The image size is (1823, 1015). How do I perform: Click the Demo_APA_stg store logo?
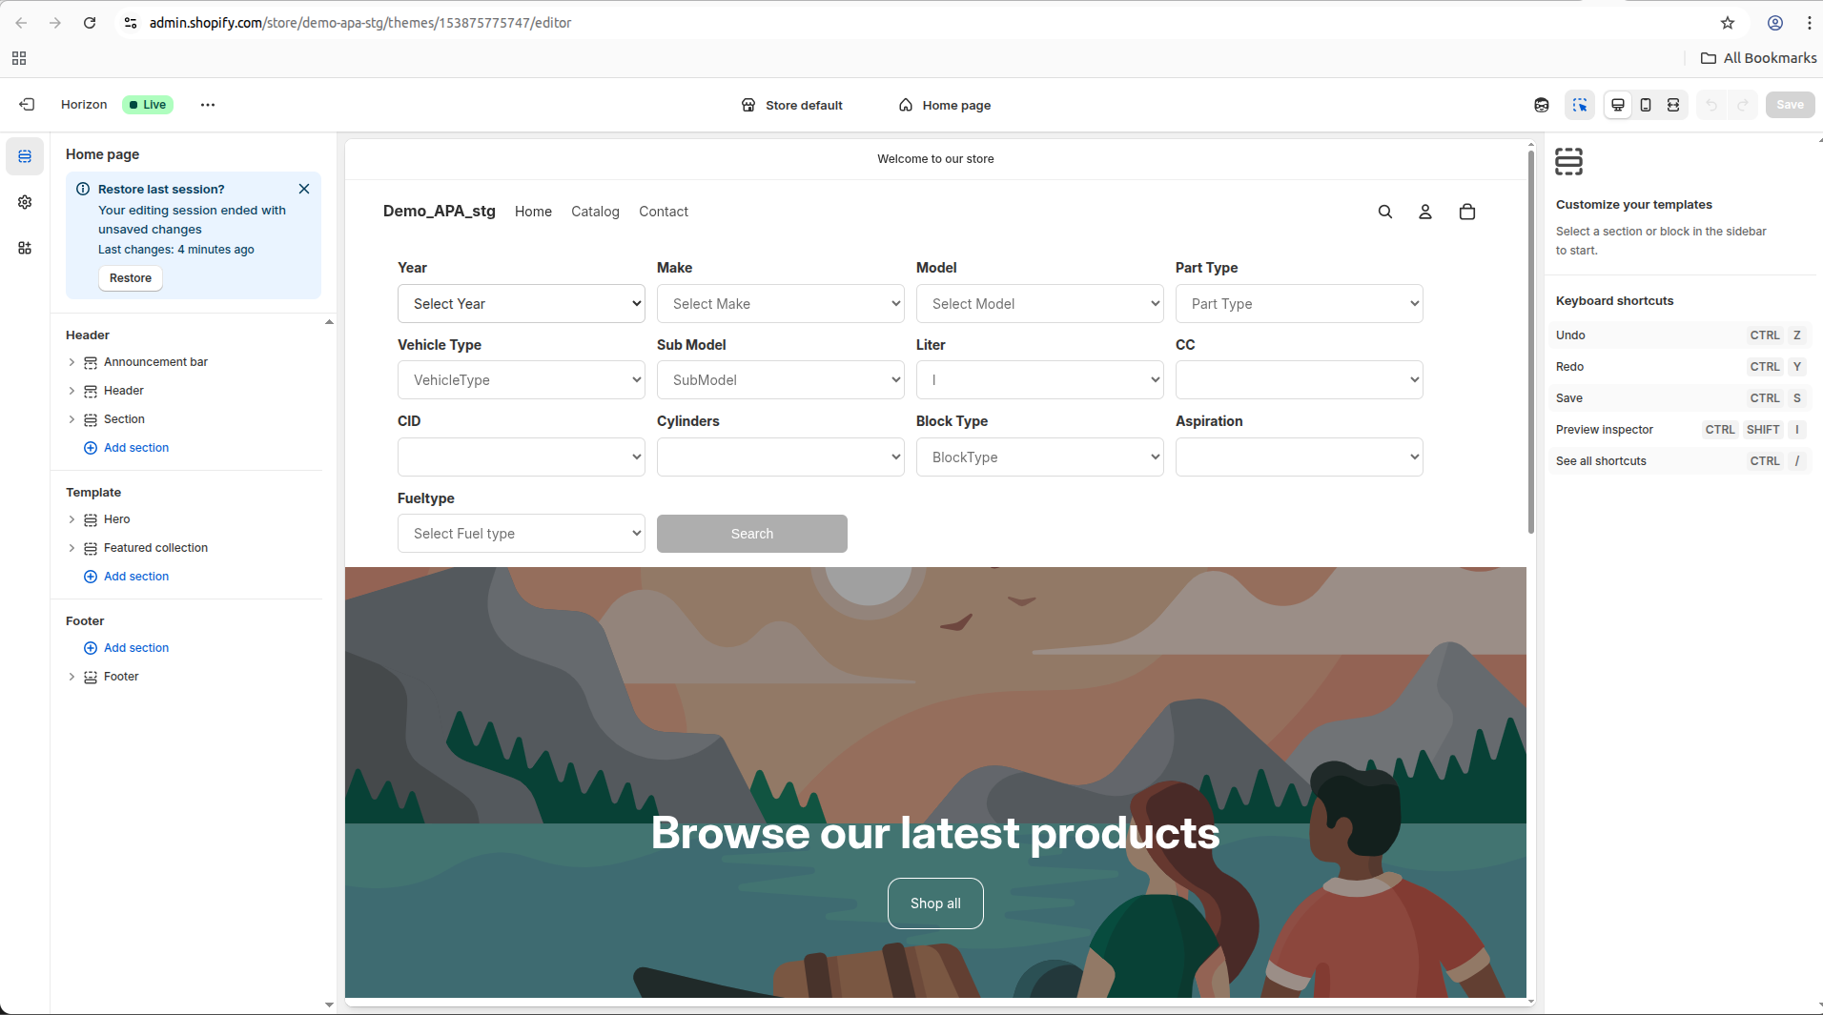point(440,211)
